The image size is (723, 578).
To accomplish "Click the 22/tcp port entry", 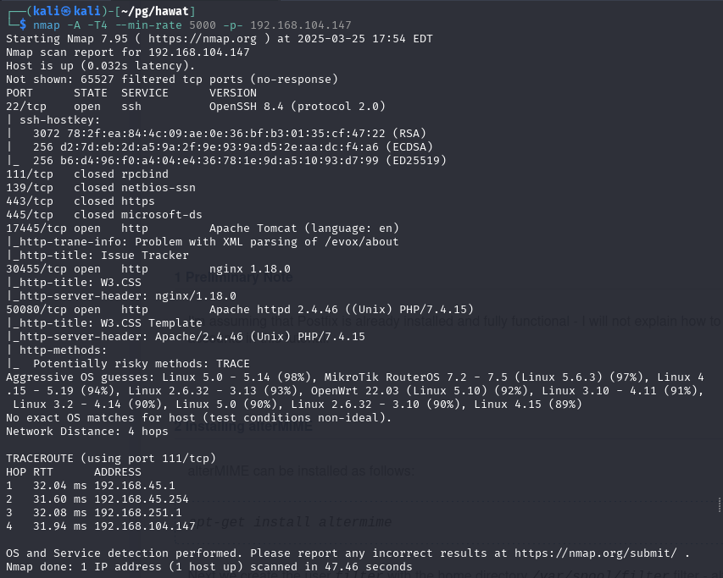I will 26,107.
